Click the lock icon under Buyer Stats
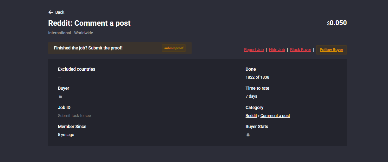This screenshot has height=162, width=388. click(x=248, y=135)
